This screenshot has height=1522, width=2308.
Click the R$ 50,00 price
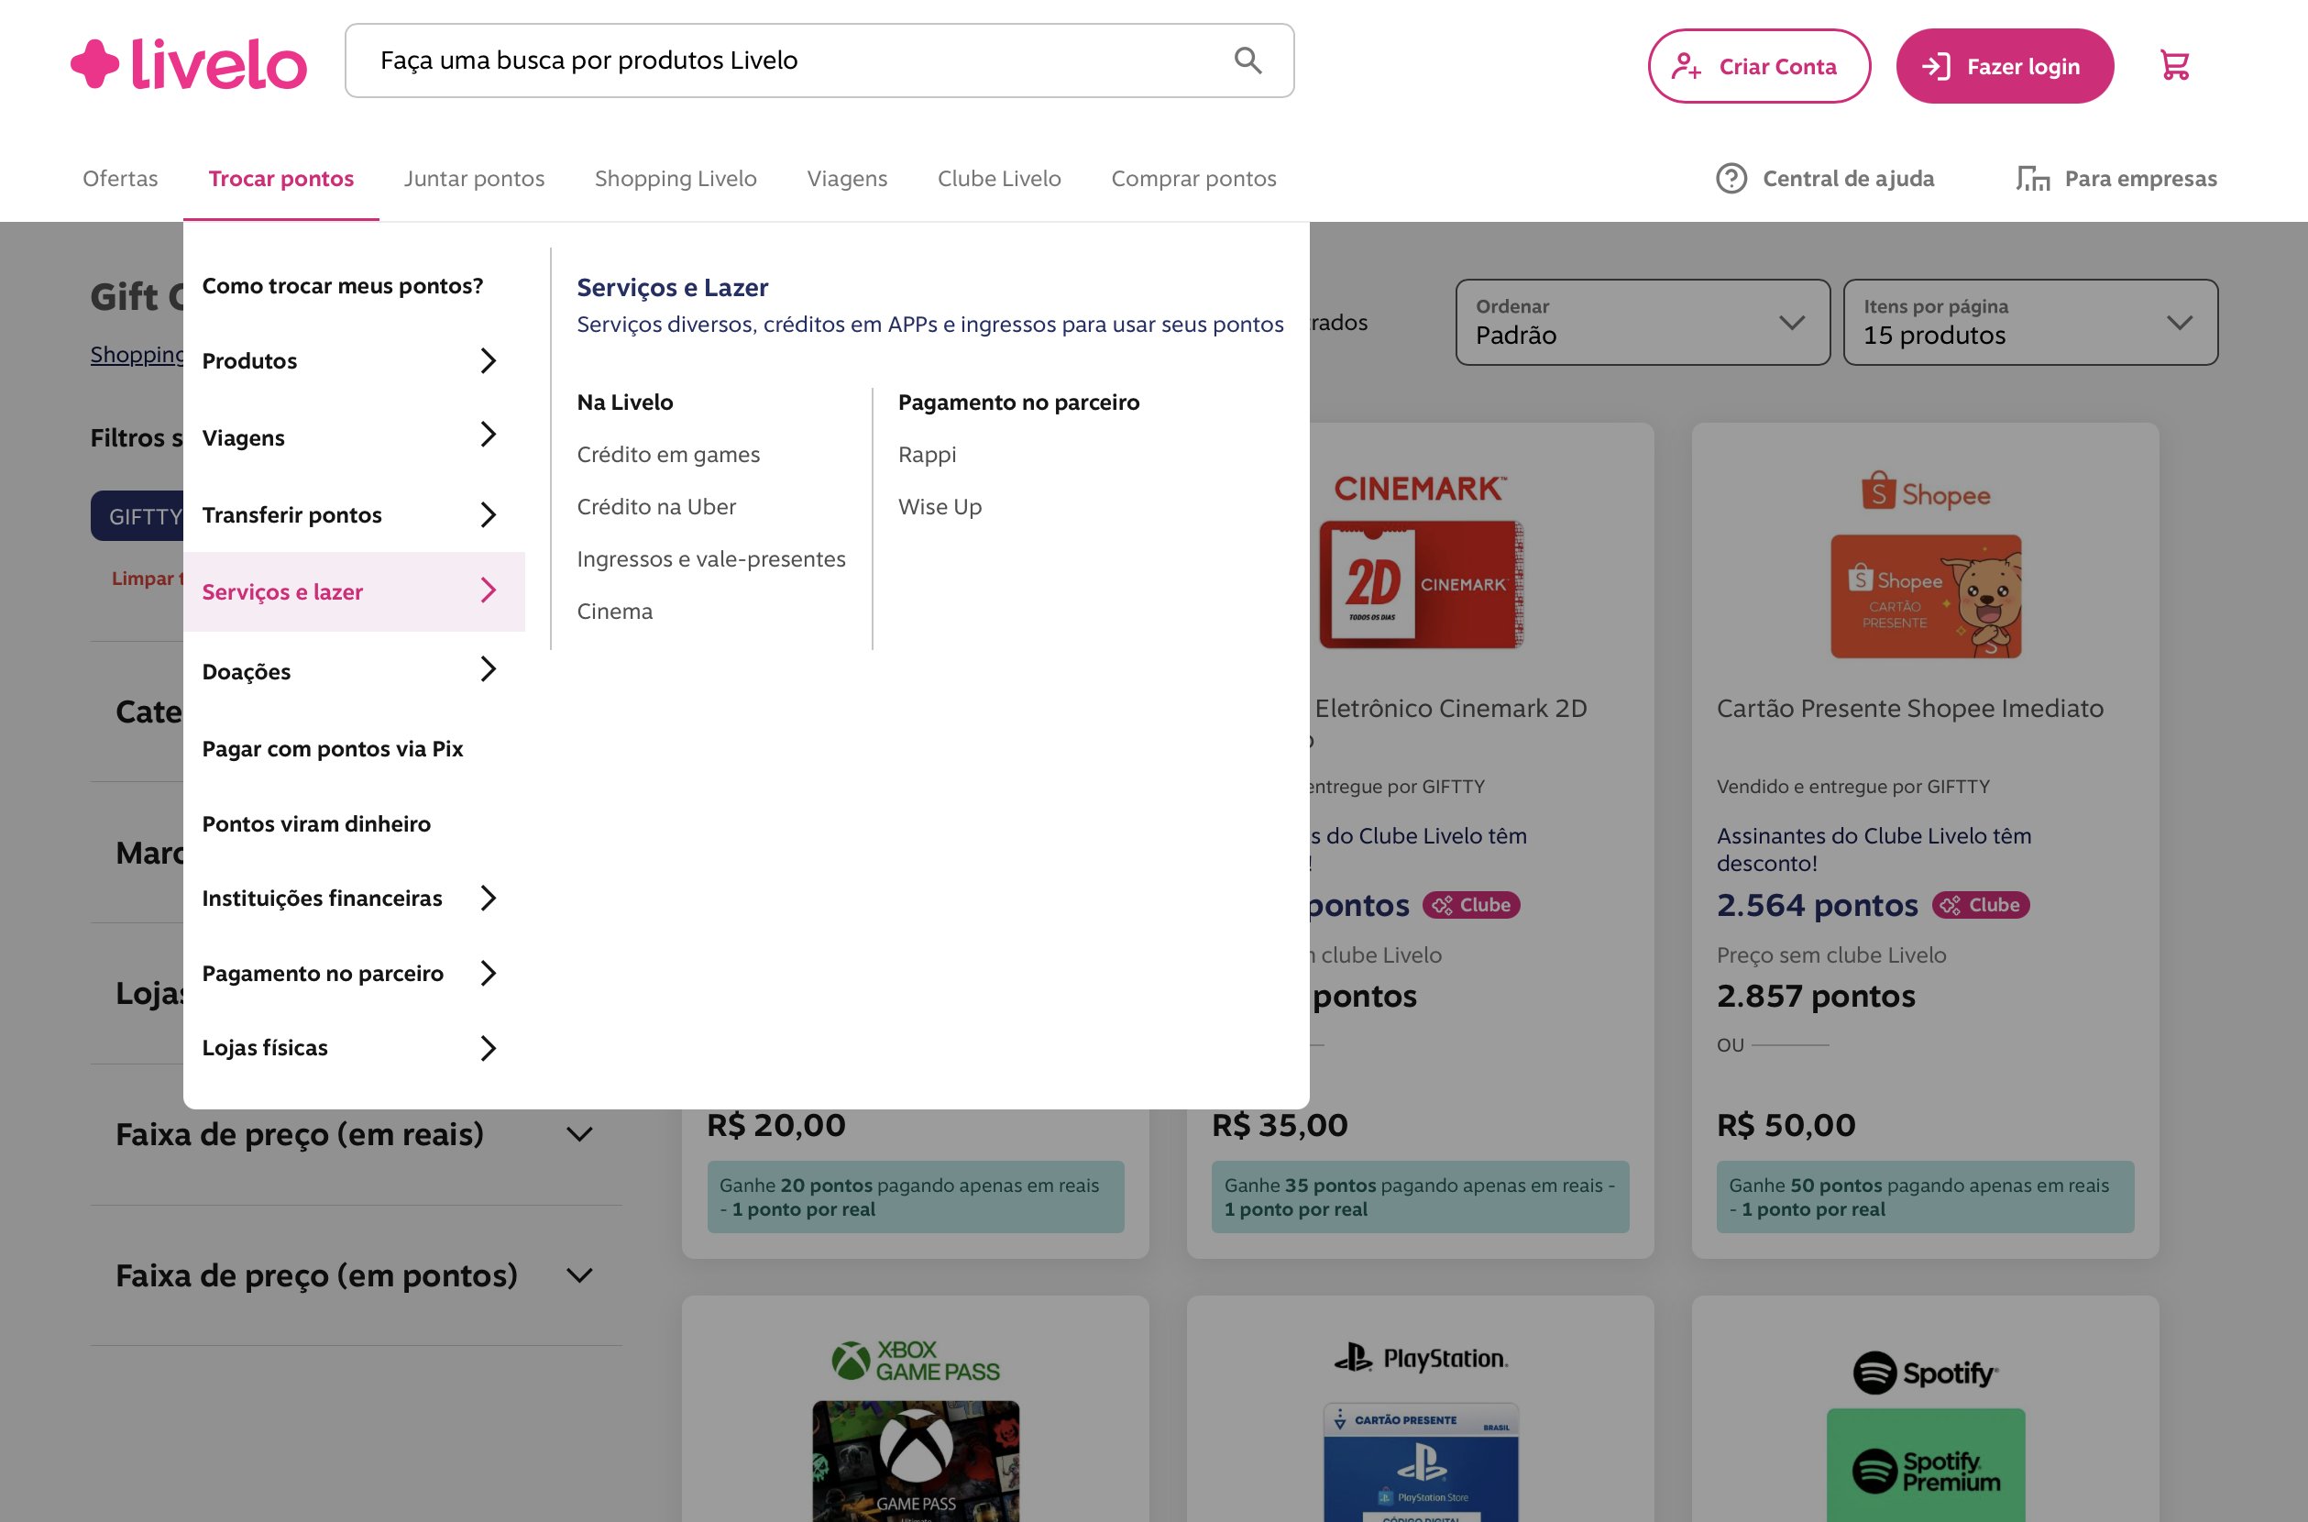(1786, 1125)
